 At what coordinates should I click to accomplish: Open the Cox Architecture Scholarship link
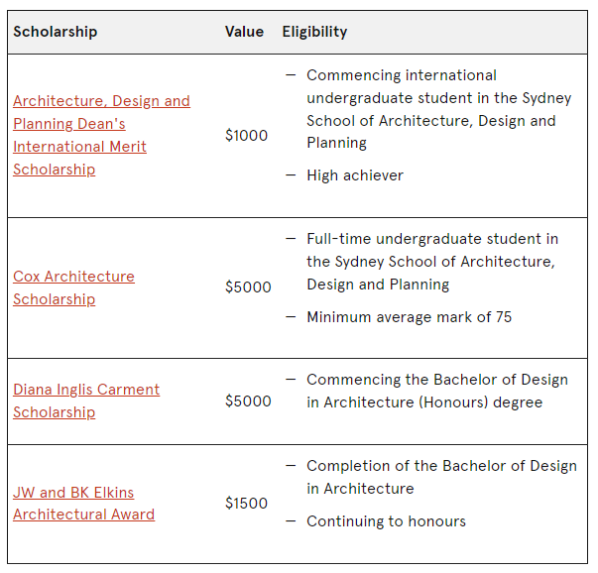coord(73,287)
